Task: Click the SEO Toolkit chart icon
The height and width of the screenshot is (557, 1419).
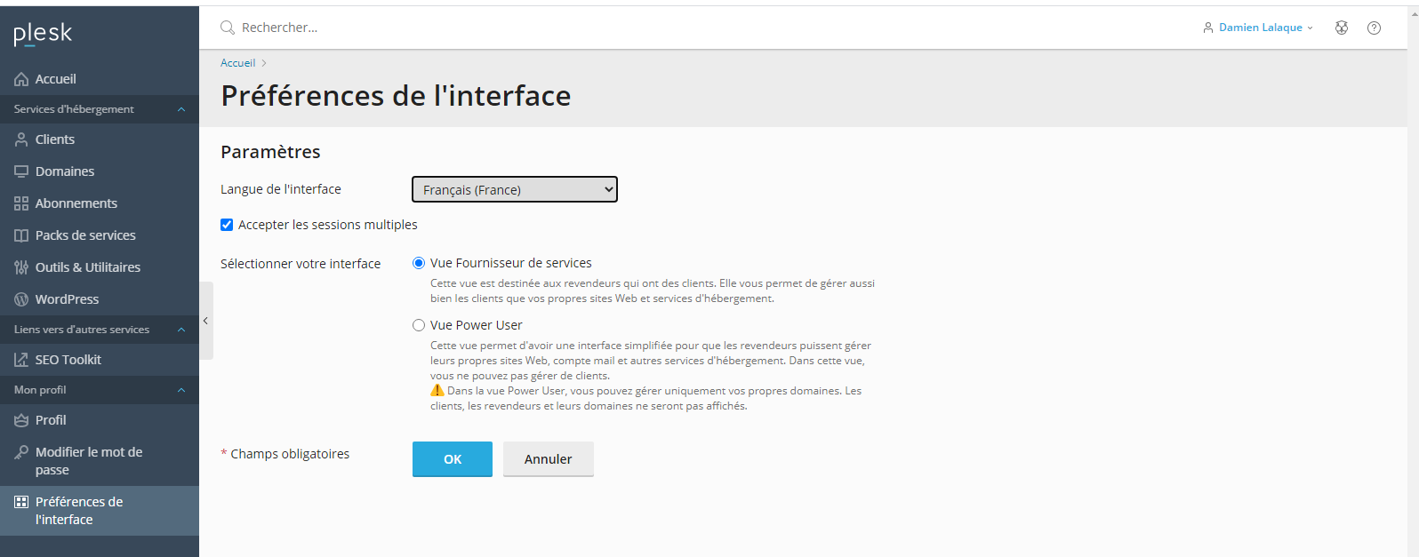Action: 21,360
